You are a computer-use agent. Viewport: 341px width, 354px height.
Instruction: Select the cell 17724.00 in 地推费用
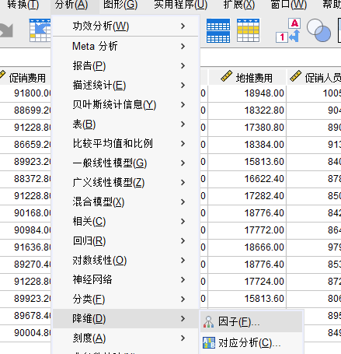pyautogui.click(x=247, y=282)
